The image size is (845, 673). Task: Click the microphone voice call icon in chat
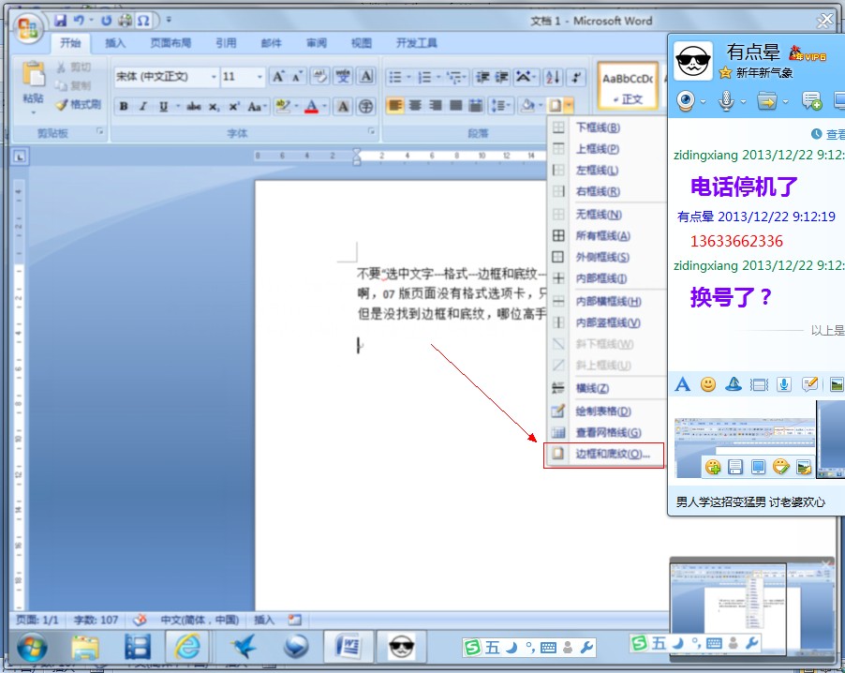[x=726, y=101]
